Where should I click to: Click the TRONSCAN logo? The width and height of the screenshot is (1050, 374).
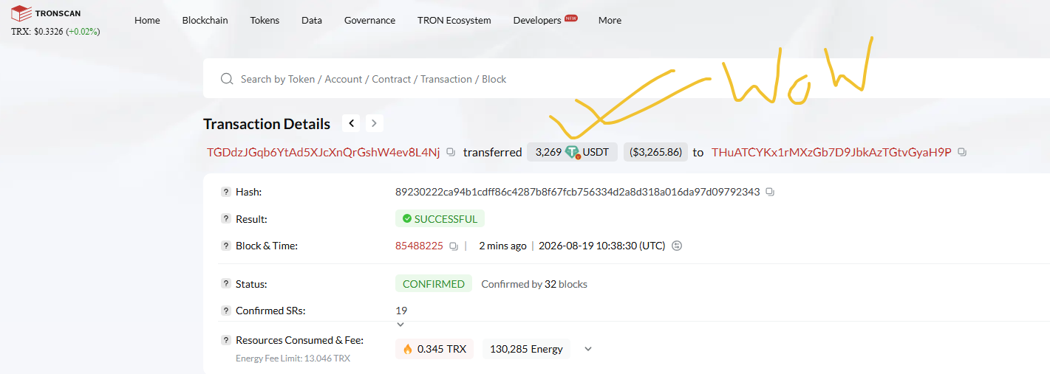tap(46, 13)
